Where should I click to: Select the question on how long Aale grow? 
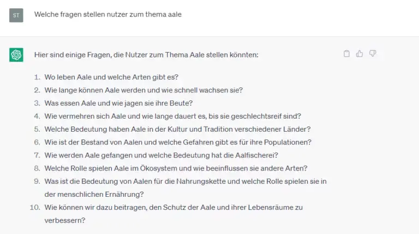(x=143, y=90)
